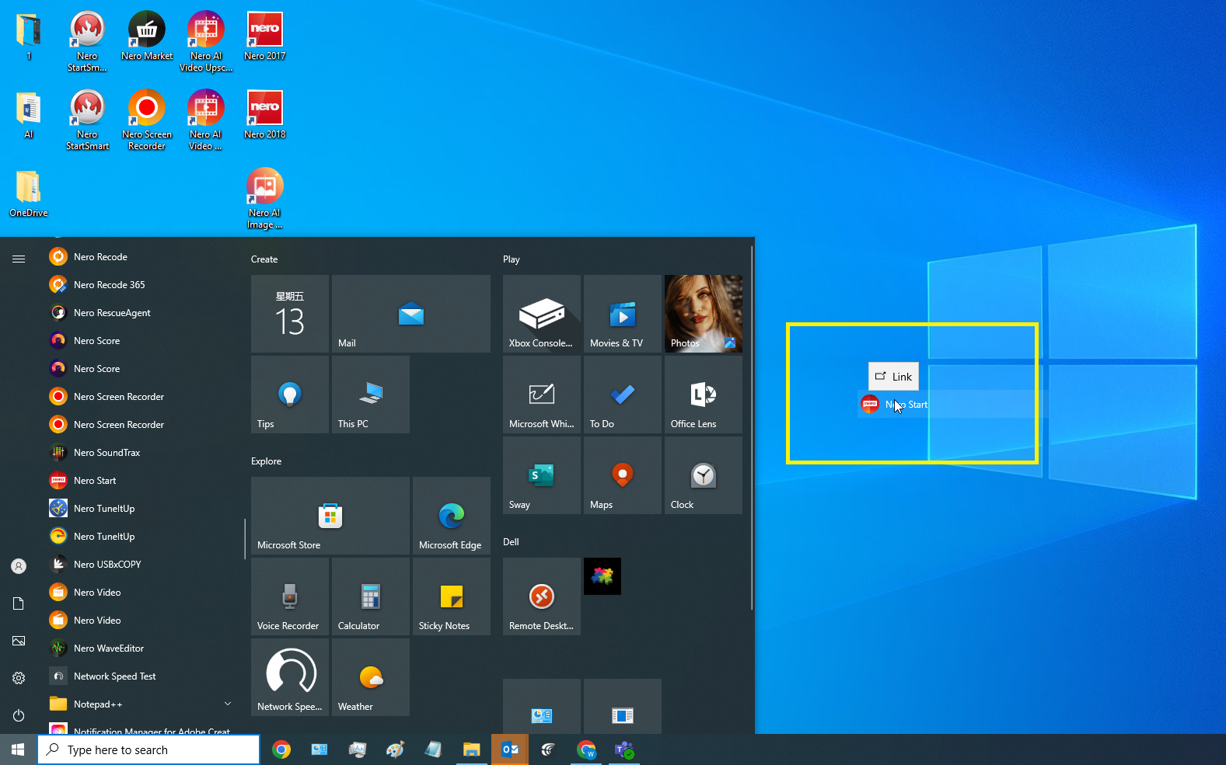Click the Dell group header
This screenshot has height=765, width=1226.
511,542
